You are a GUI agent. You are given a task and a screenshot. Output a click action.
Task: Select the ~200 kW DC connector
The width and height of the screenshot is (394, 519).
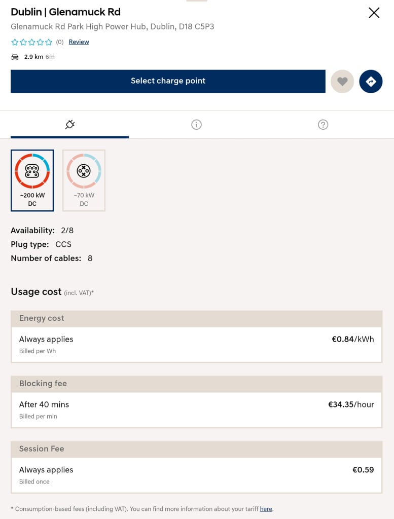32,180
